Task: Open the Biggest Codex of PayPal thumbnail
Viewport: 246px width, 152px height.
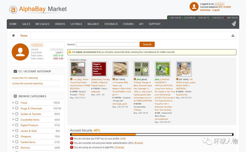Action: click(x=99, y=69)
